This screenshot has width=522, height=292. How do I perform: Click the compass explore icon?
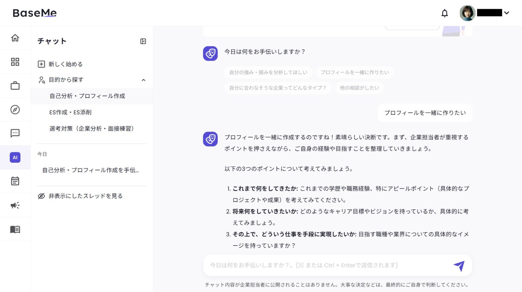tap(15, 110)
